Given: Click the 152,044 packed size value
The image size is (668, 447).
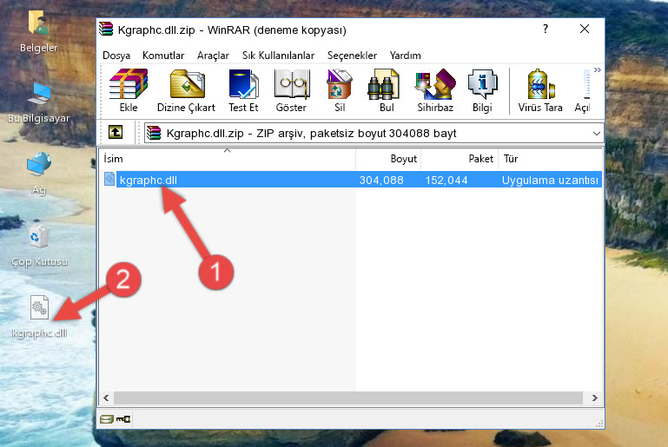Looking at the screenshot, I should click(x=446, y=180).
